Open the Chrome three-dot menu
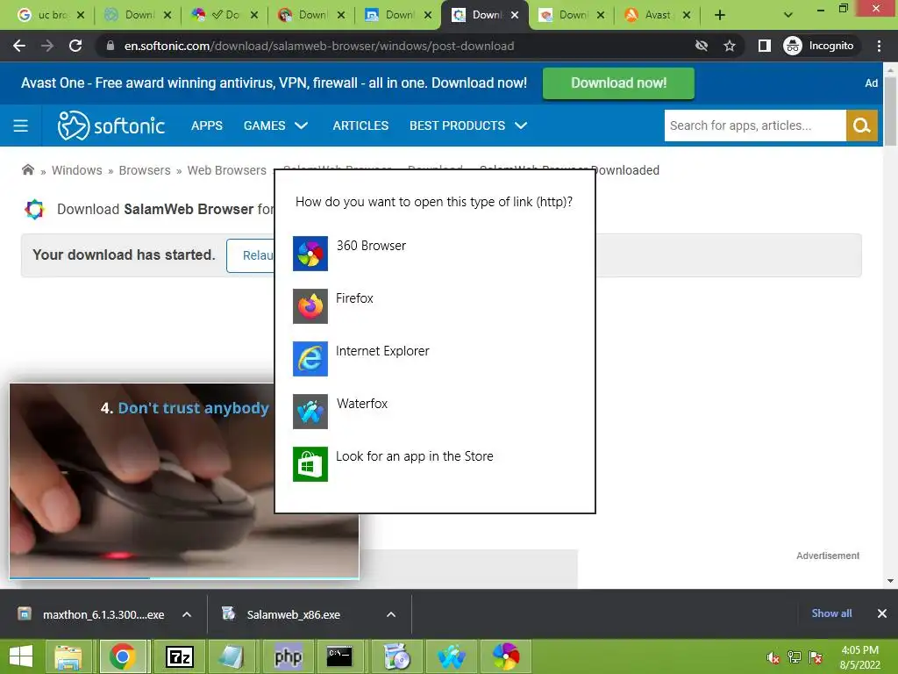The width and height of the screenshot is (898, 674). 879,46
